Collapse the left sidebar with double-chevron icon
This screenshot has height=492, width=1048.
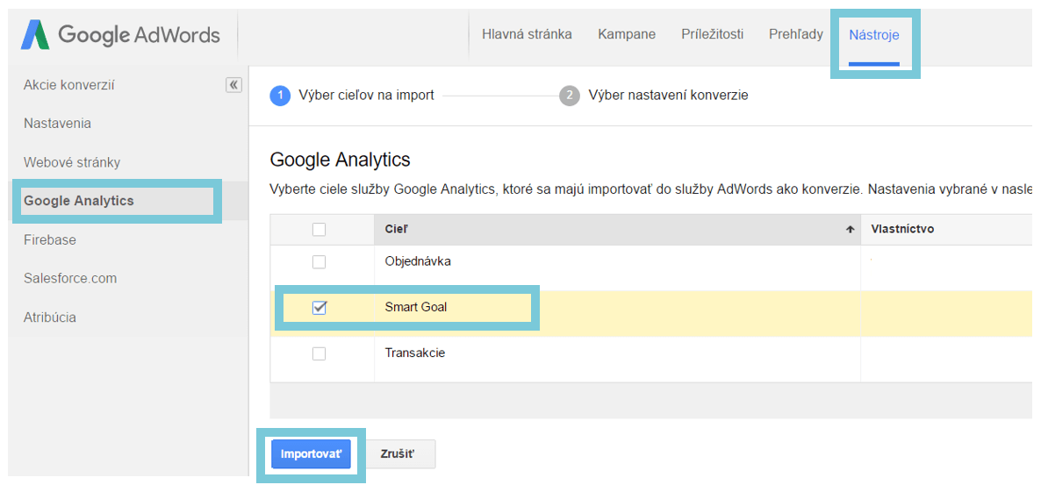[233, 85]
